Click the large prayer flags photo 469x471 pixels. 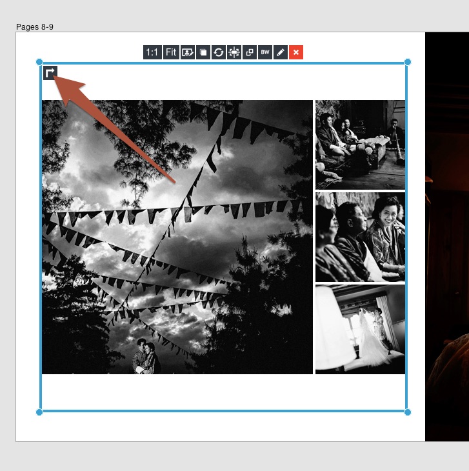[177, 237]
